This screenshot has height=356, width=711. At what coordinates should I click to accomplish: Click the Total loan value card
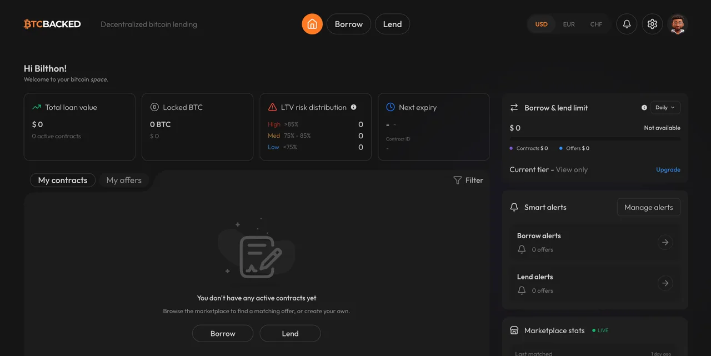tap(79, 127)
